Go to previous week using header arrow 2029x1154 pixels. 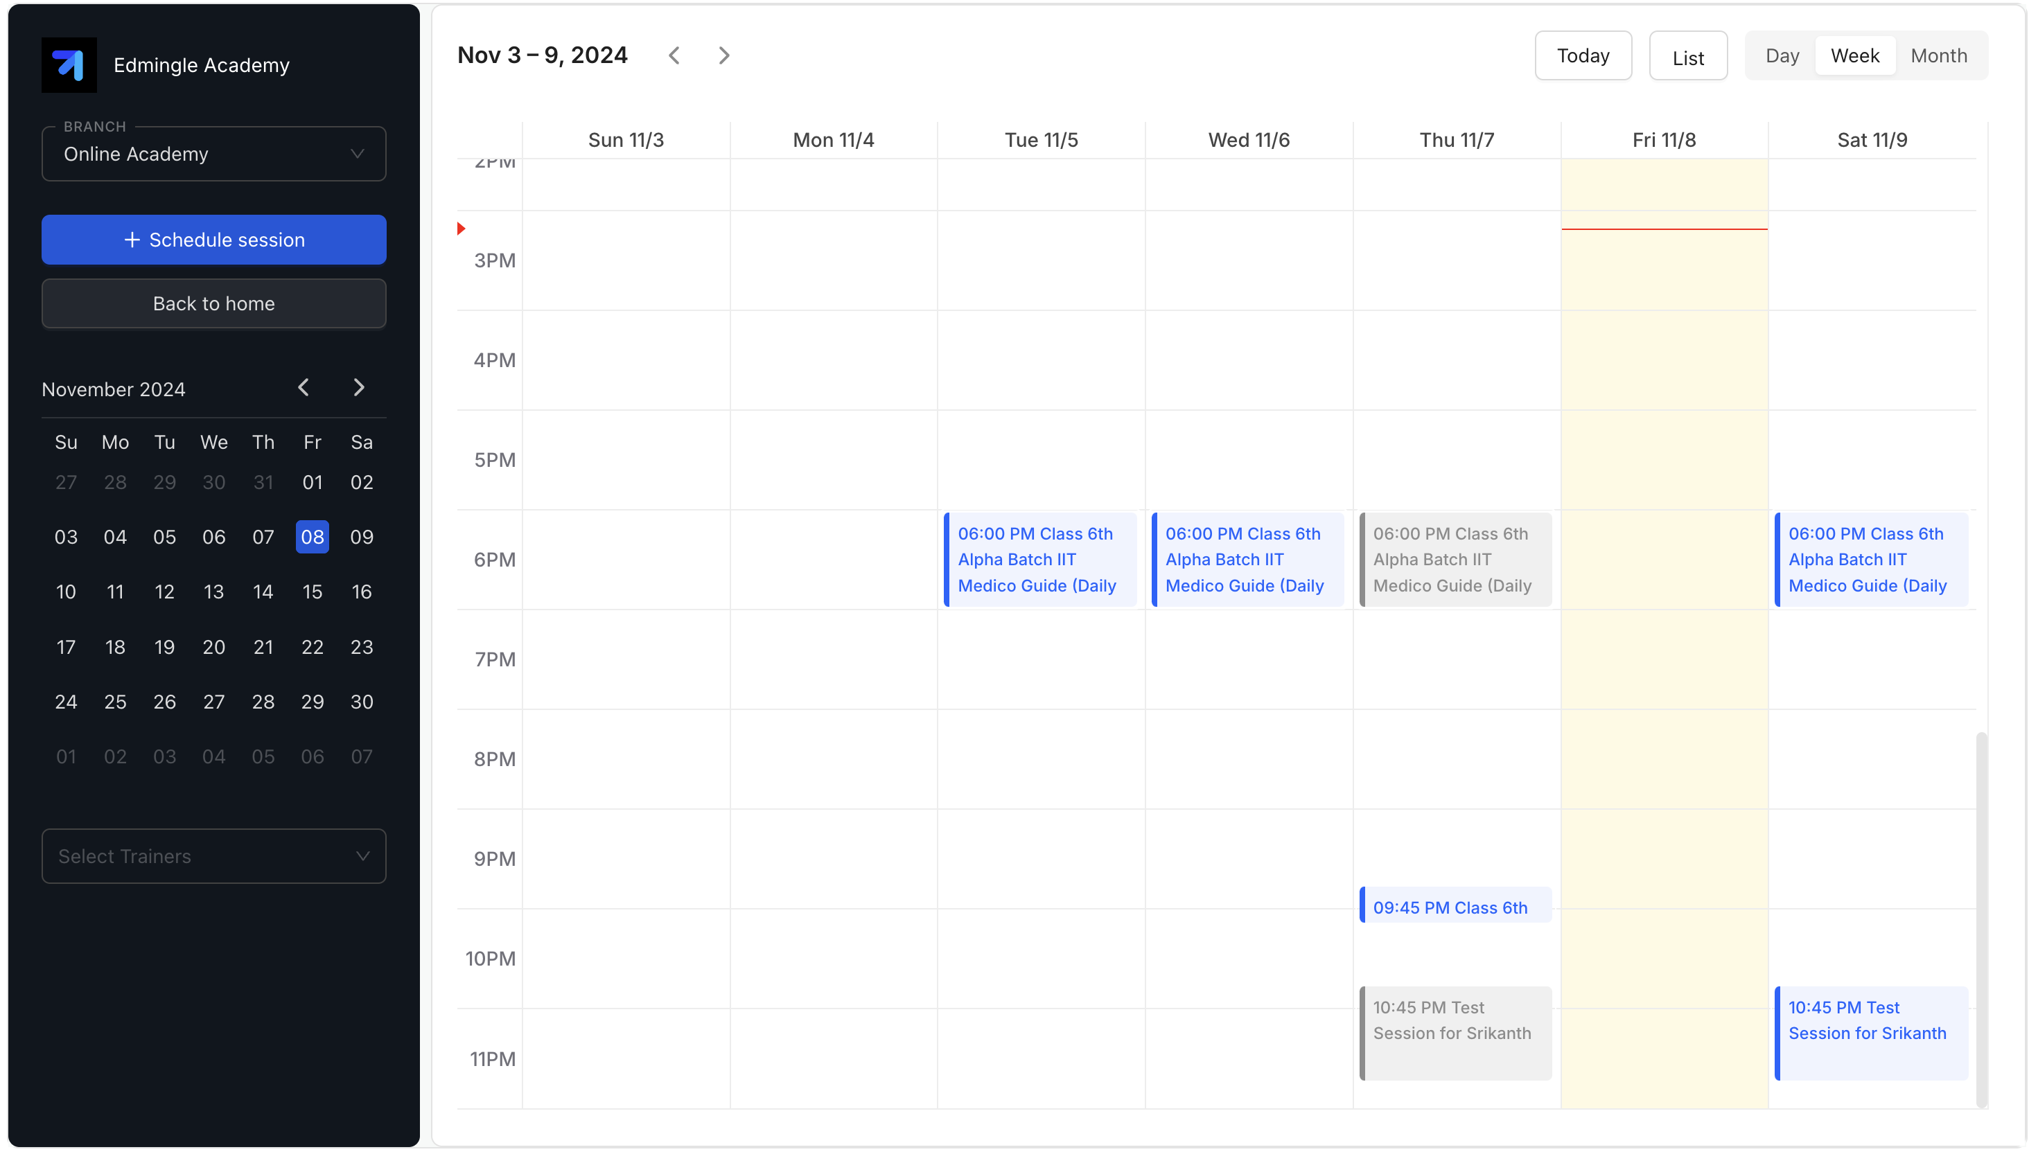pos(674,55)
